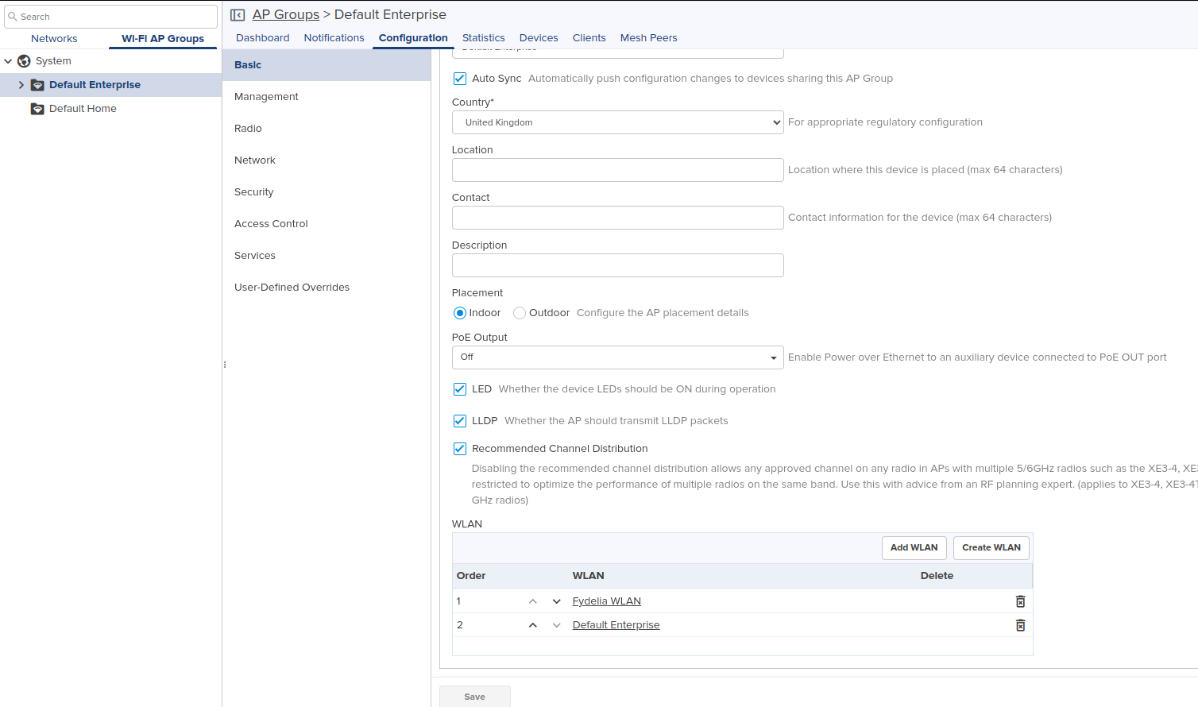Click the sidebar collapse icon beside AP Groups
Viewport: 1198px width, 707px height.
238,15
